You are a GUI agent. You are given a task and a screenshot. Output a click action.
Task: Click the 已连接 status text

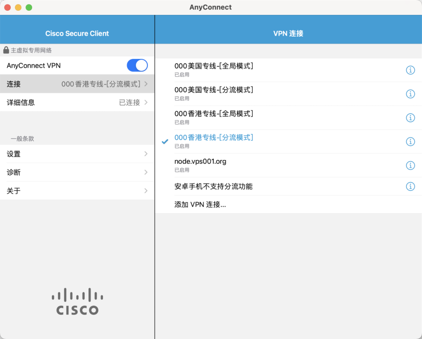(129, 102)
